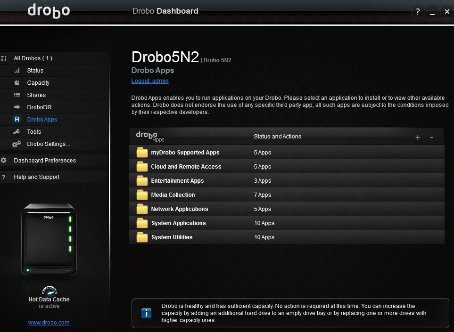Expand System Applications category
The width and height of the screenshot is (454, 332).
click(x=287, y=223)
